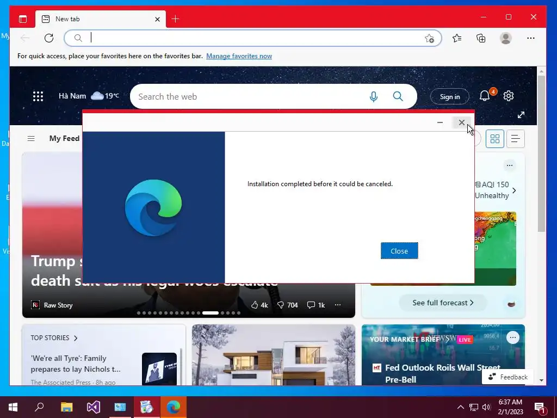Open the Action Center notification icon
The height and width of the screenshot is (418, 557).
click(x=539, y=408)
